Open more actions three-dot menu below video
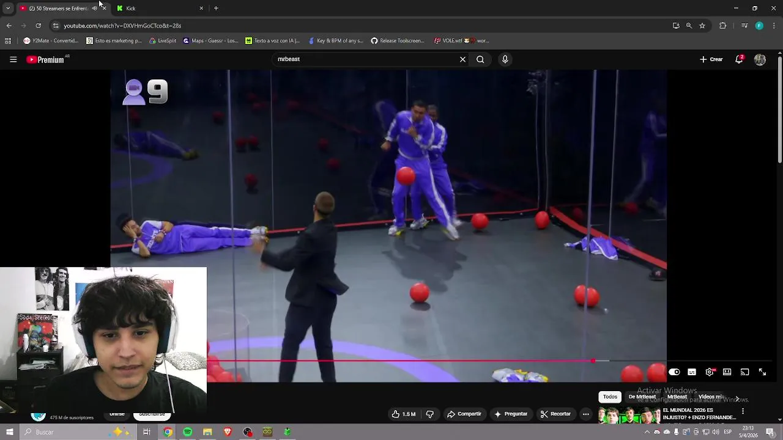This screenshot has height=440, width=783. tap(585, 414)
